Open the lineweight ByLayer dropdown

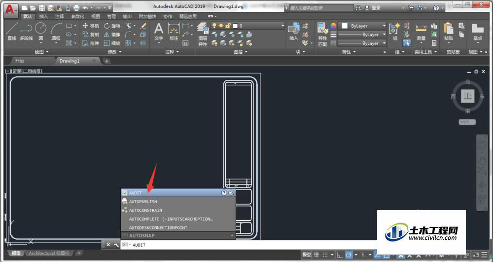pos(362,35)
